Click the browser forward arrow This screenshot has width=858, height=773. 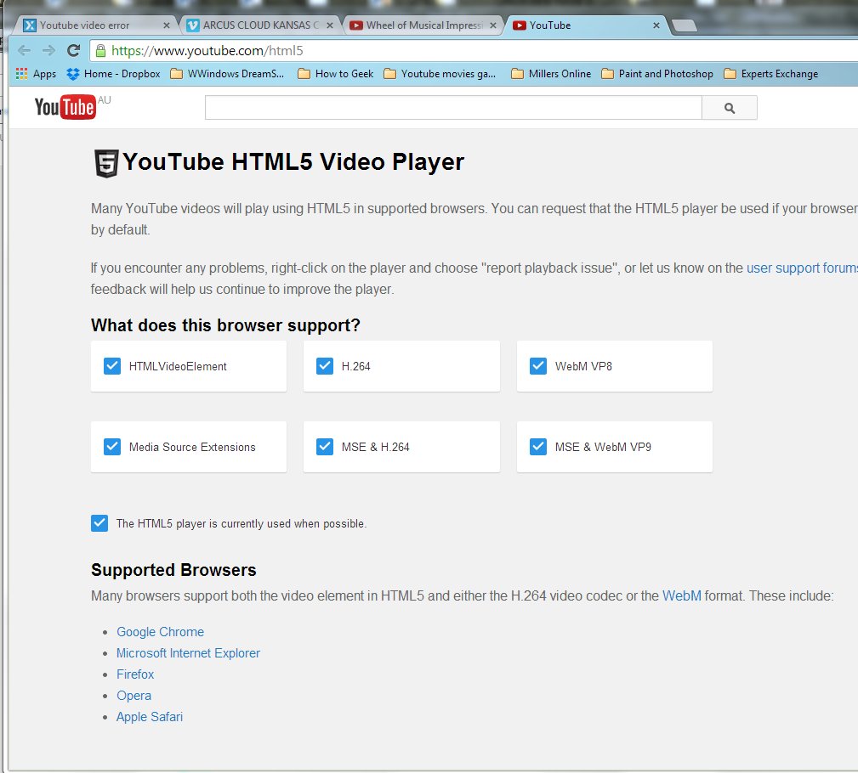pyautogui.click(x=48, y=51)
